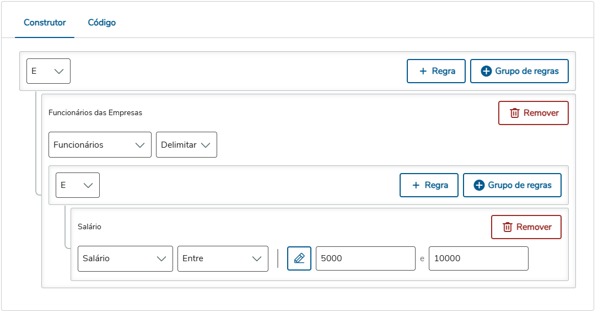Viewport: 598px width, 313px height.
Task: Click the nested Regra button
Action: (429, 185)
